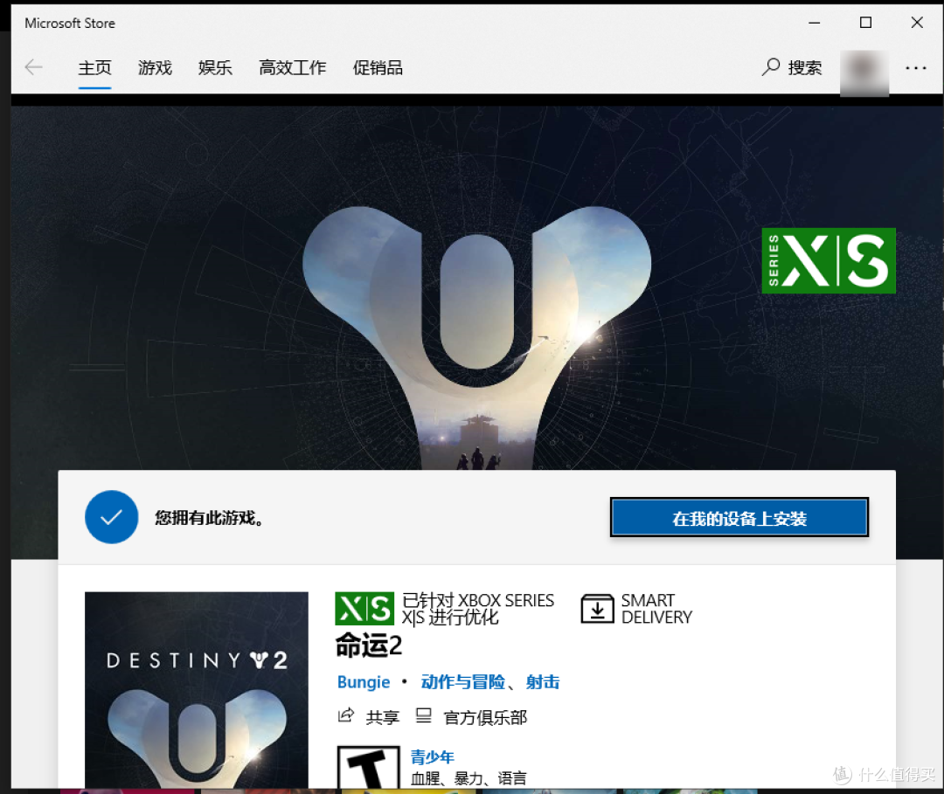Click 您拥有此游戏 status text
This screenshot has height=794, width=944.
pos(209,518)
